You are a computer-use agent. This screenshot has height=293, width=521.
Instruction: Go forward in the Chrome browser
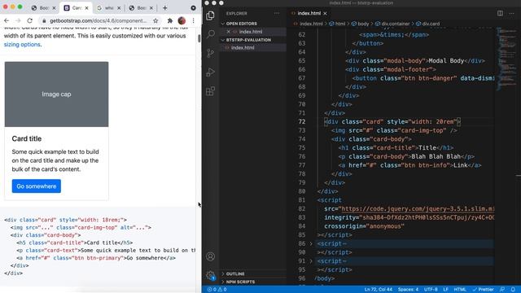click(18, 20)
